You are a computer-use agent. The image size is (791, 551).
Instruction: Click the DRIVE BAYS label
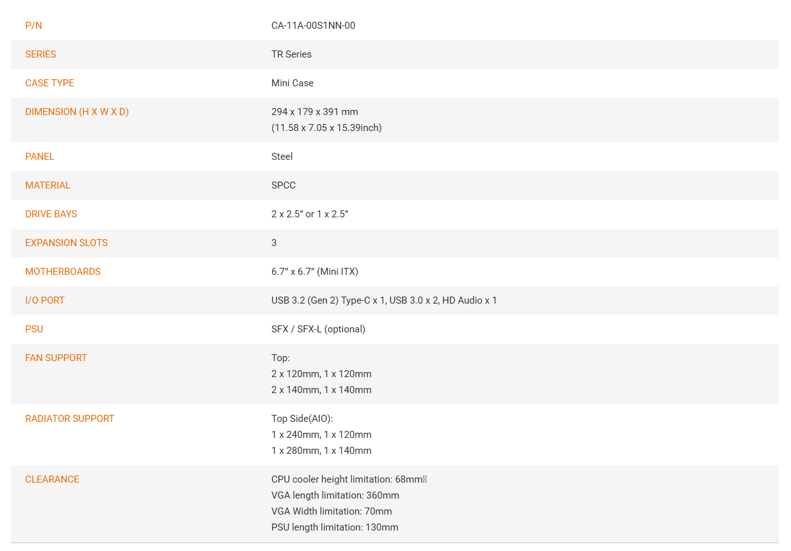(51, 214)
